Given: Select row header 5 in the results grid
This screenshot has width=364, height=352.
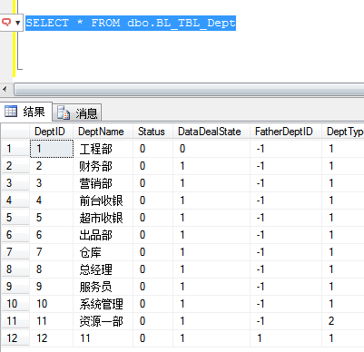Looking at the screenshot, I should click(x=15, y=218).
